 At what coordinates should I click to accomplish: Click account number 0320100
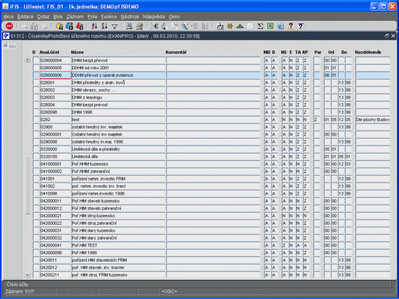pyautogui.click(x=55, y=156)
